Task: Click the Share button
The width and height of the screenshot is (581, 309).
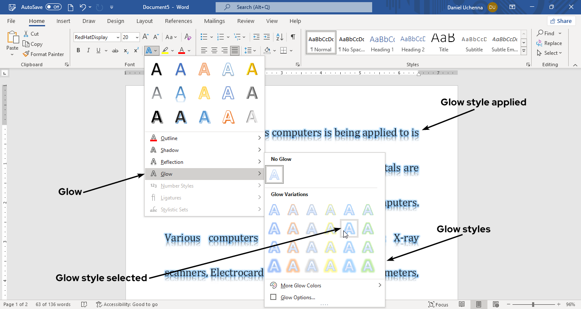Action: pyautogui.click(x=561, y=21)
